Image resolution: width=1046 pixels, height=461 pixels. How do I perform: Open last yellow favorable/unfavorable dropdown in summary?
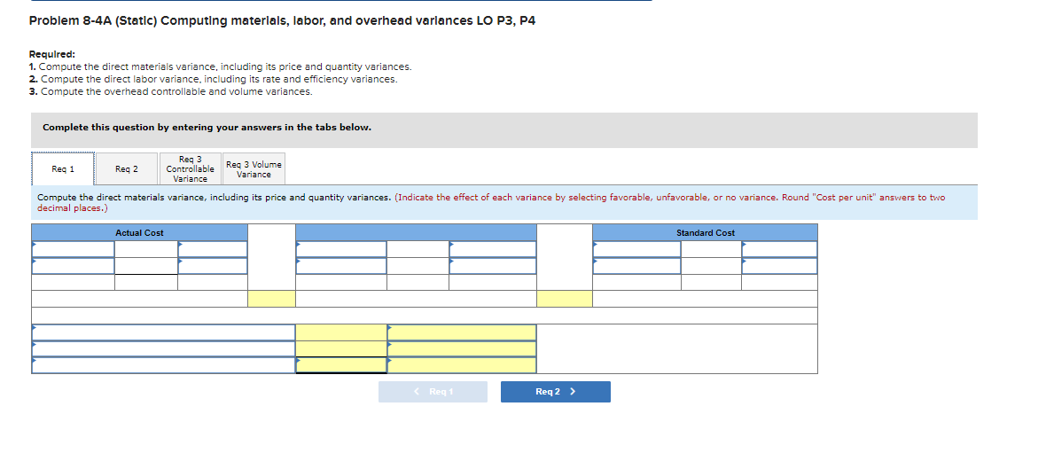coord(462,365)
